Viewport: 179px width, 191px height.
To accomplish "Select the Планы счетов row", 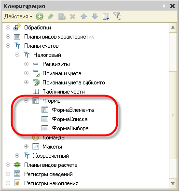I will [41, 46].
